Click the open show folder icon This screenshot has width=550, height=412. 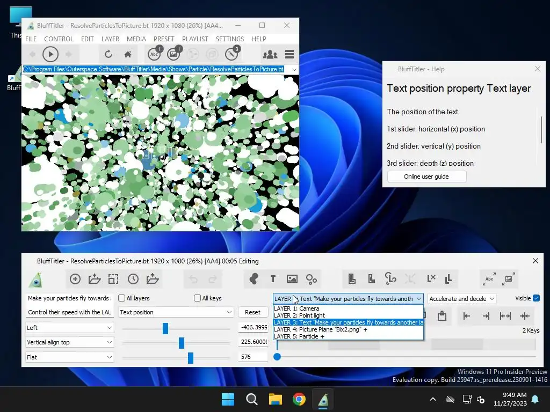coord(95,279)
